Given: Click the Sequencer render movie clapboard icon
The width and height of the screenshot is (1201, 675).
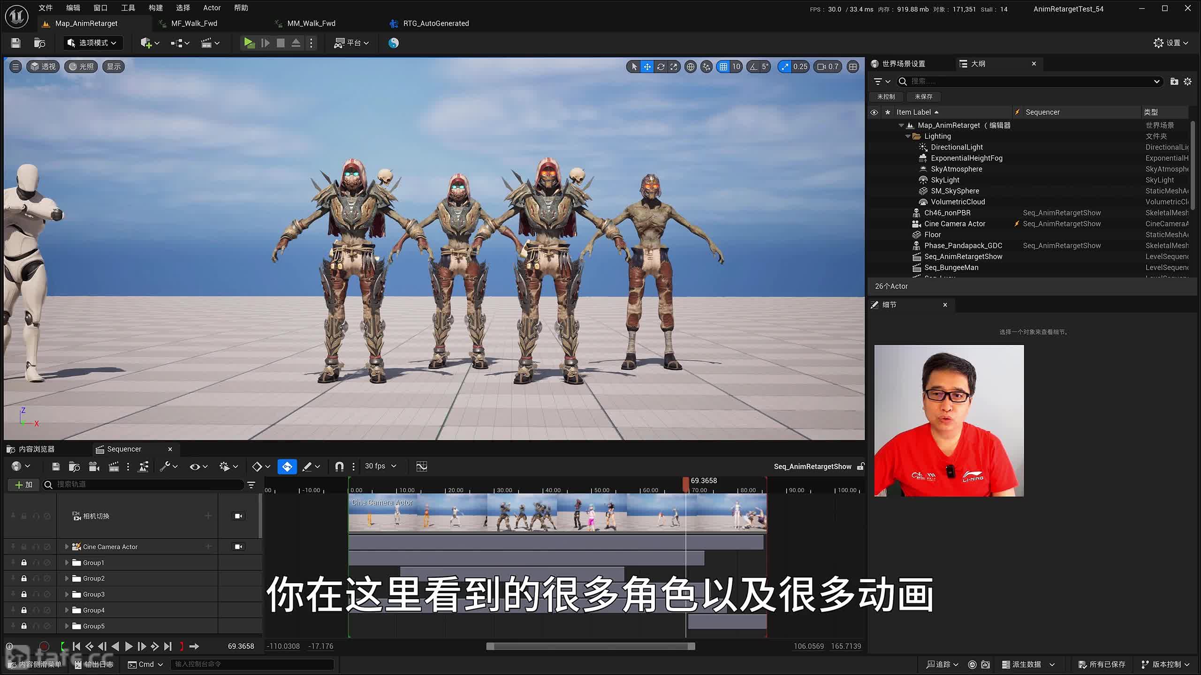Looking at the screenshot, I should 114,466.
